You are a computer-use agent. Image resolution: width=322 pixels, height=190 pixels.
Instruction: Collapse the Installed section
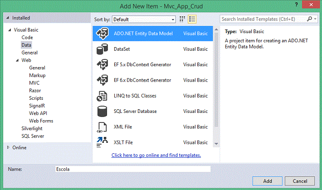[8, 18]
